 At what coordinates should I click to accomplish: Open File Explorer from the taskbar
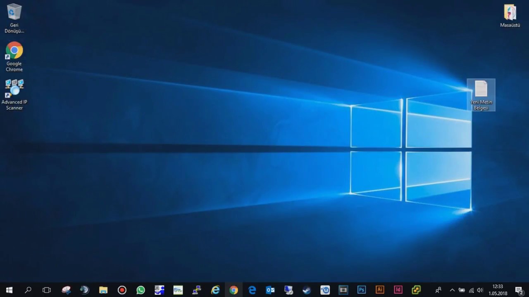(103, 290)
